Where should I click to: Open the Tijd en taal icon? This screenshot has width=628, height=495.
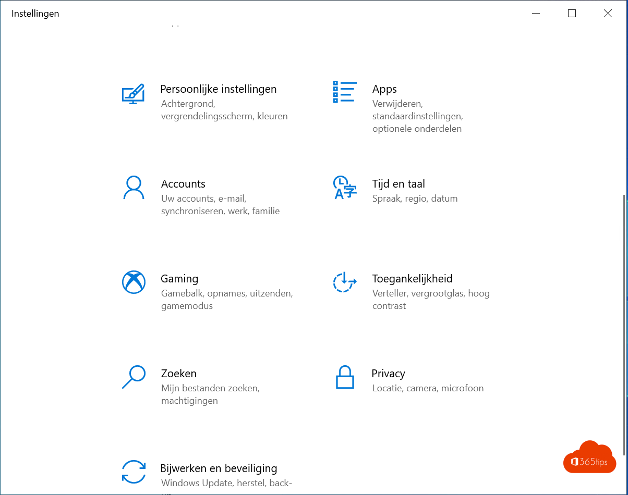pyautogui.click(x=345, y=188)
